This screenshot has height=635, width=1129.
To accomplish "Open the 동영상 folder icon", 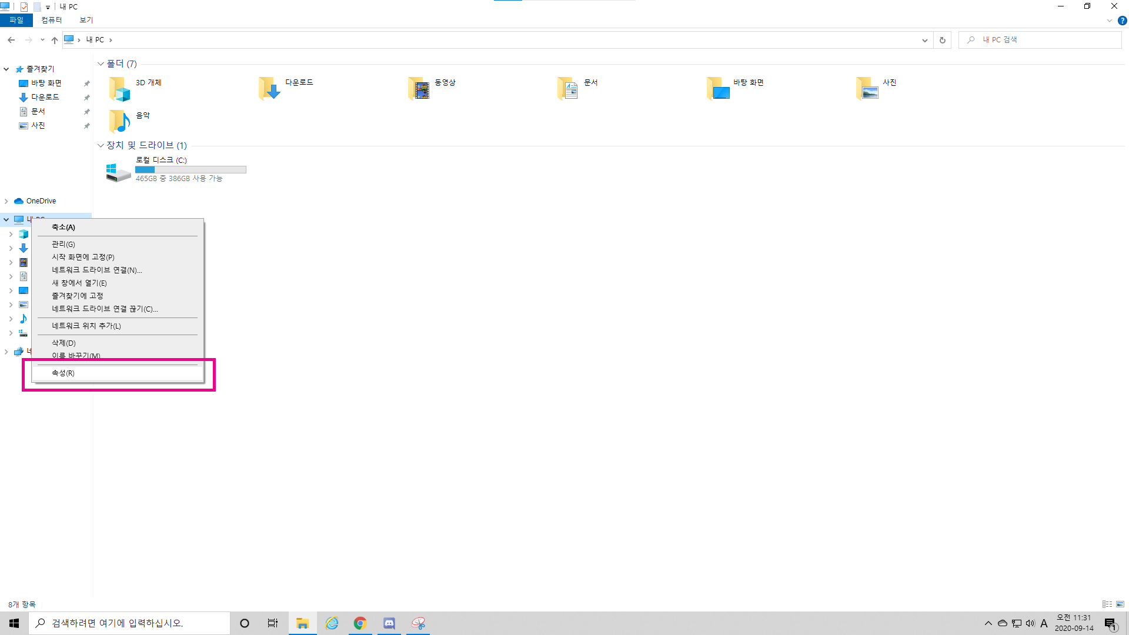I will coord(419,89).
